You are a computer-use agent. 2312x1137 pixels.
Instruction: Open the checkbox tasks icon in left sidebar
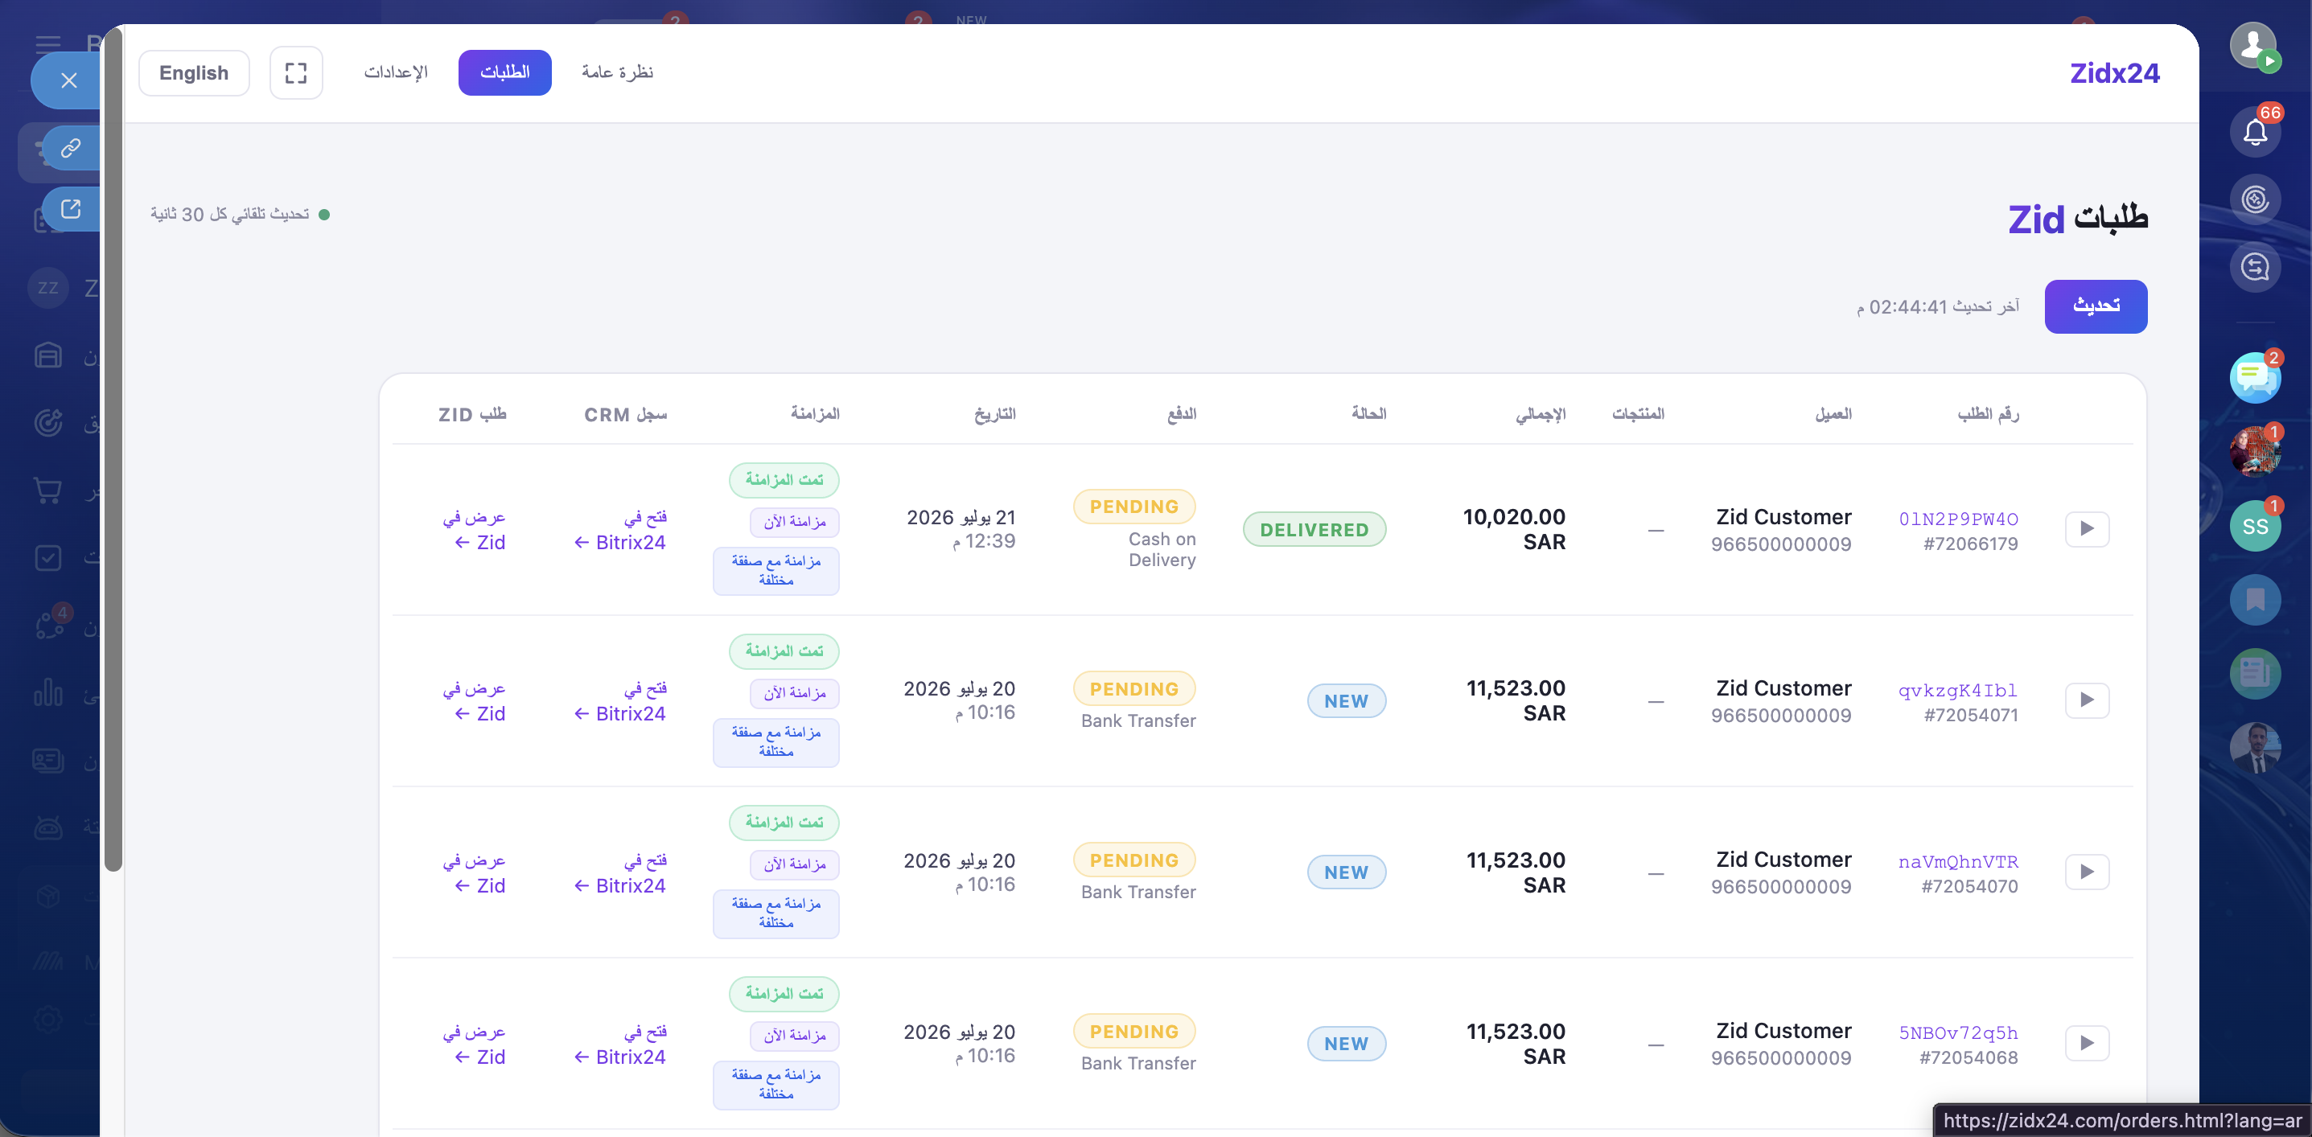[x=48, y=558]
